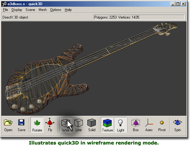
Task: Show the Pivot point
Action: [x=162, y=125]
